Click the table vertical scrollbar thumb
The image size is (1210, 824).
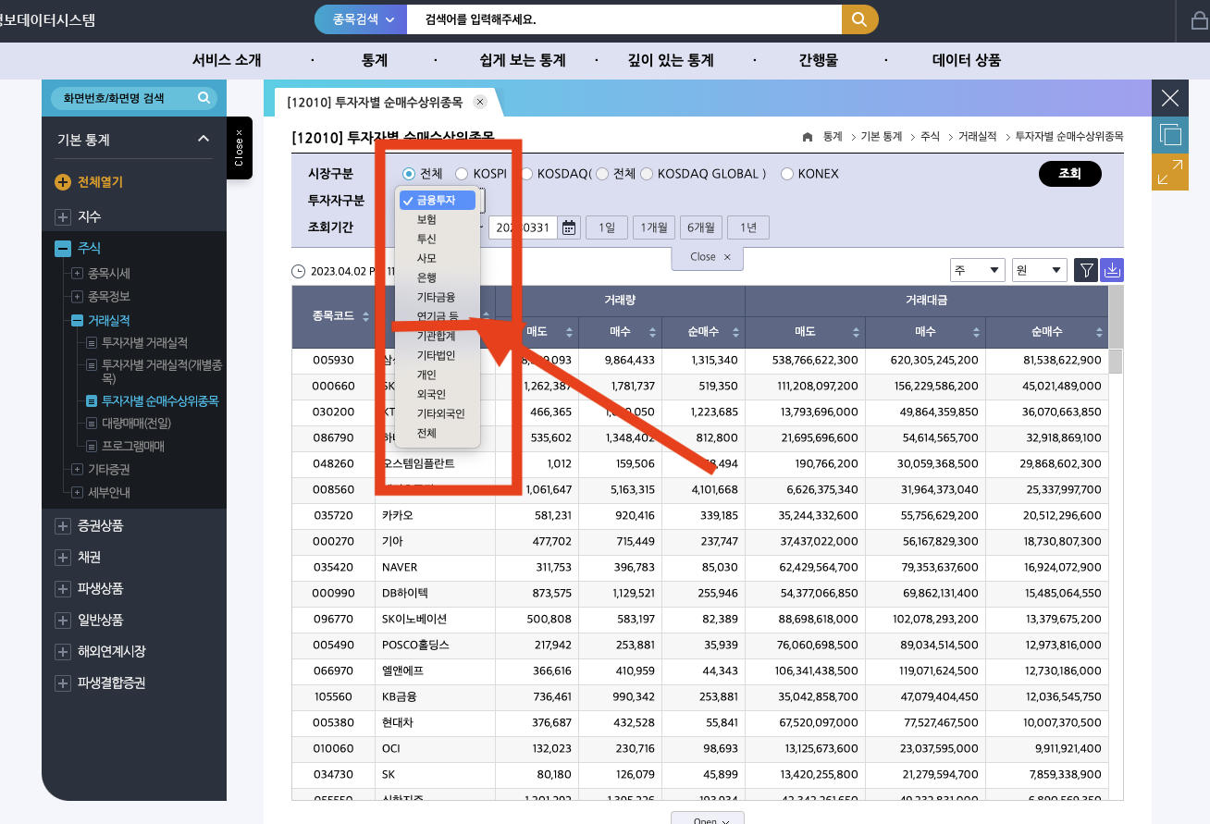1116,362
